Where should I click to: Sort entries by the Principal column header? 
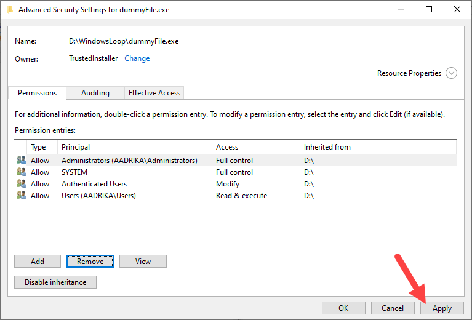pos(76,147)
